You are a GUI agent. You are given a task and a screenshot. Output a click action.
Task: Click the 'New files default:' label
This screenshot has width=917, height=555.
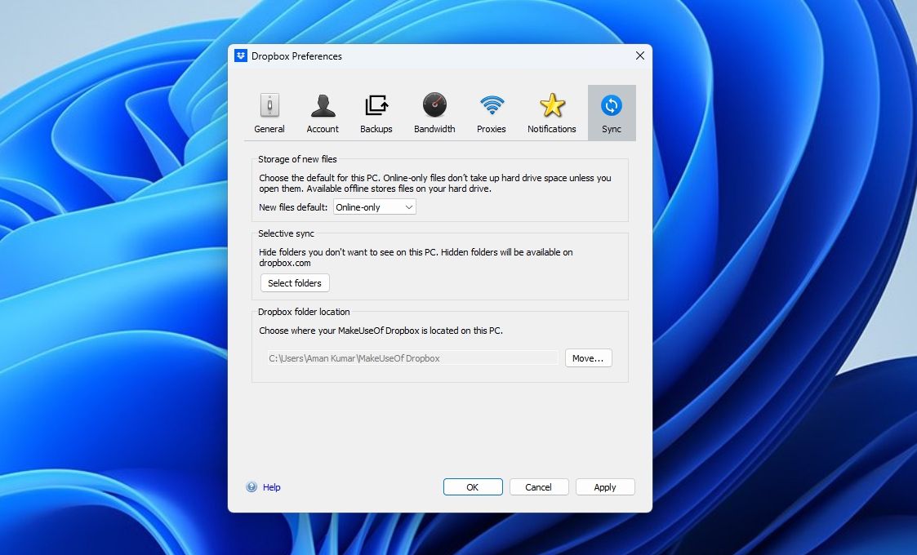293,207
